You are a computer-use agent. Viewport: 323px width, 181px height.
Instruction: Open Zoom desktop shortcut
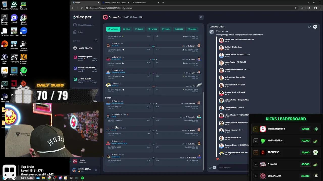point(23,32)
